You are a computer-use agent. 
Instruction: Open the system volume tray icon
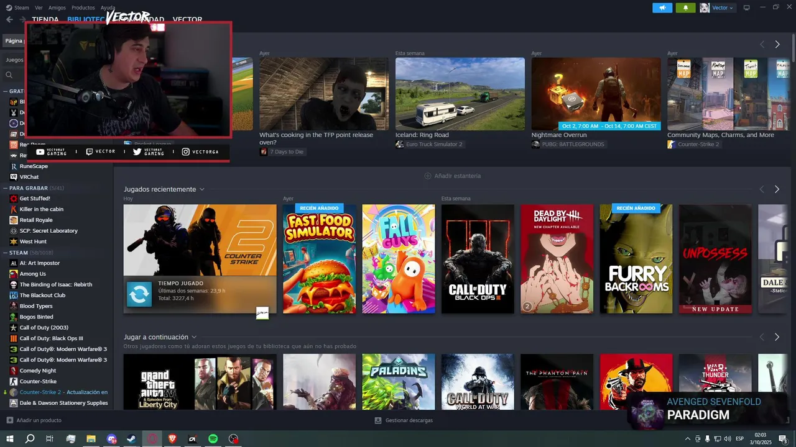tap(728, 439)
